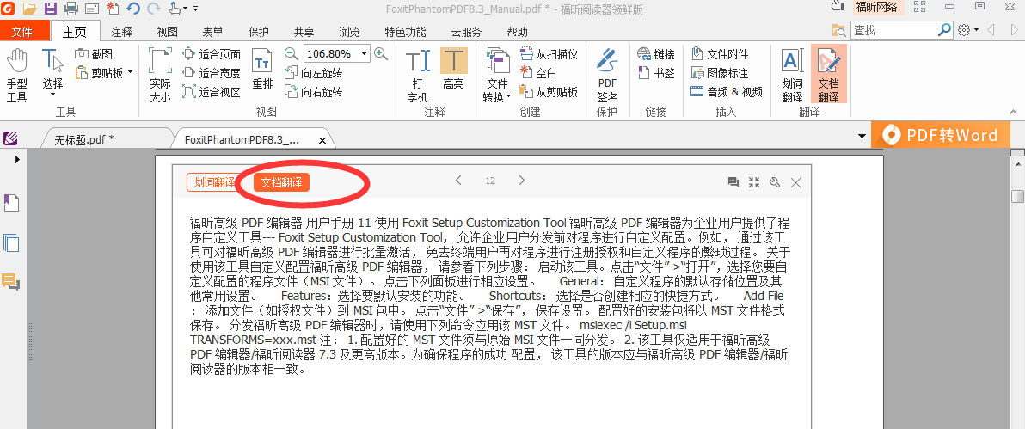This screenshot has height=429, width=1025.
Task: Click the wrench settings icon in translation panel
Action: tap(775, 182)
